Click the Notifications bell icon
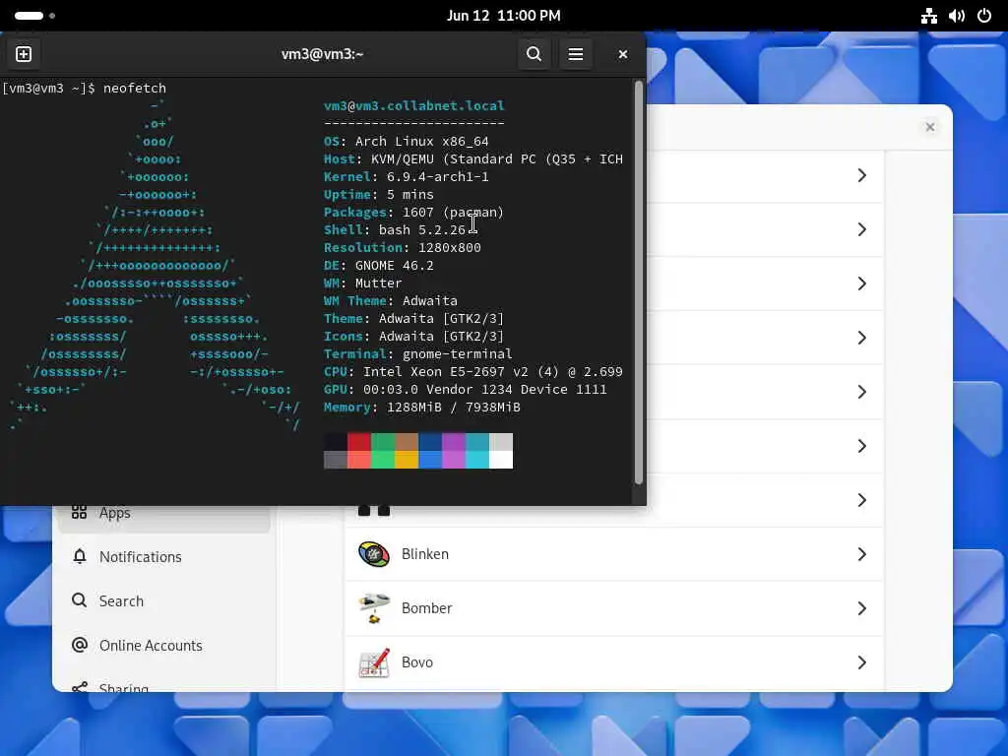 pyautogui.click(x=79, y=557)
